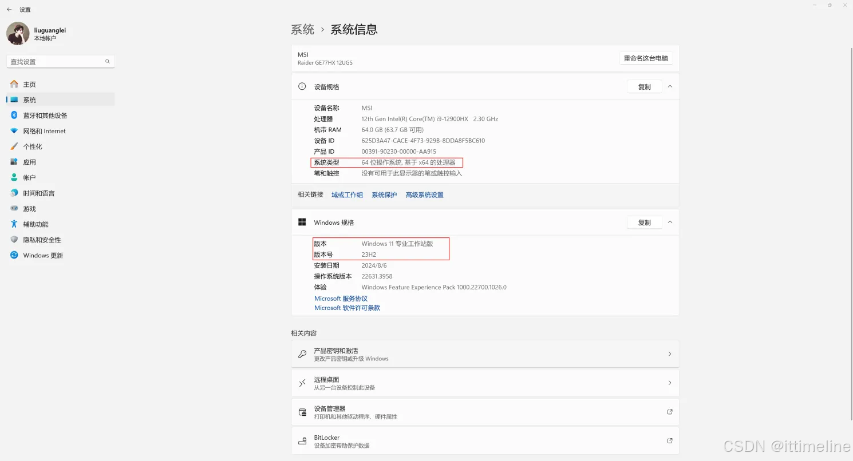Click the 系统 breadcrumb link

(302, 30)
